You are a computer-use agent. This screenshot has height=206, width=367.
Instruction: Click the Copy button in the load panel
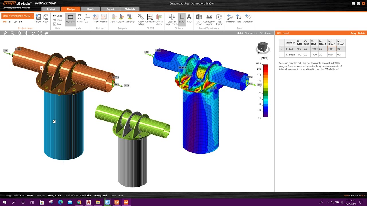tap(353, 33)
